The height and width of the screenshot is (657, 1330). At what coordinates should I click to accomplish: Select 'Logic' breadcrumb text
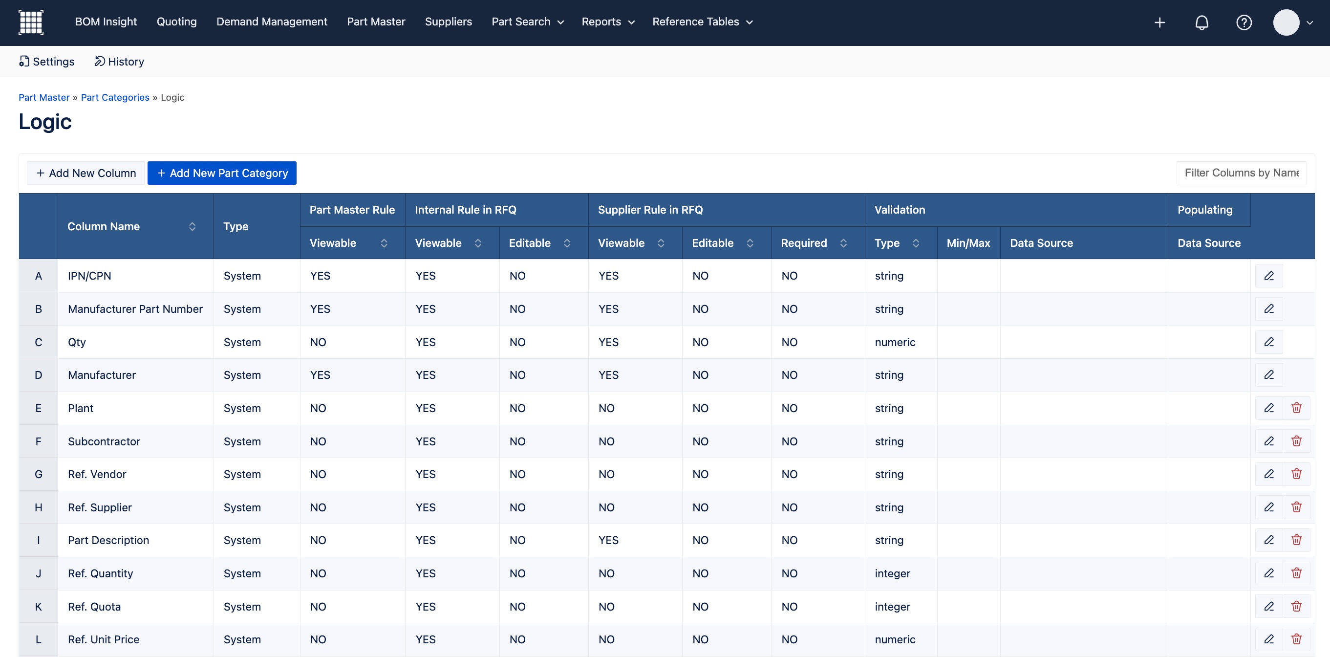click(172, 98)
